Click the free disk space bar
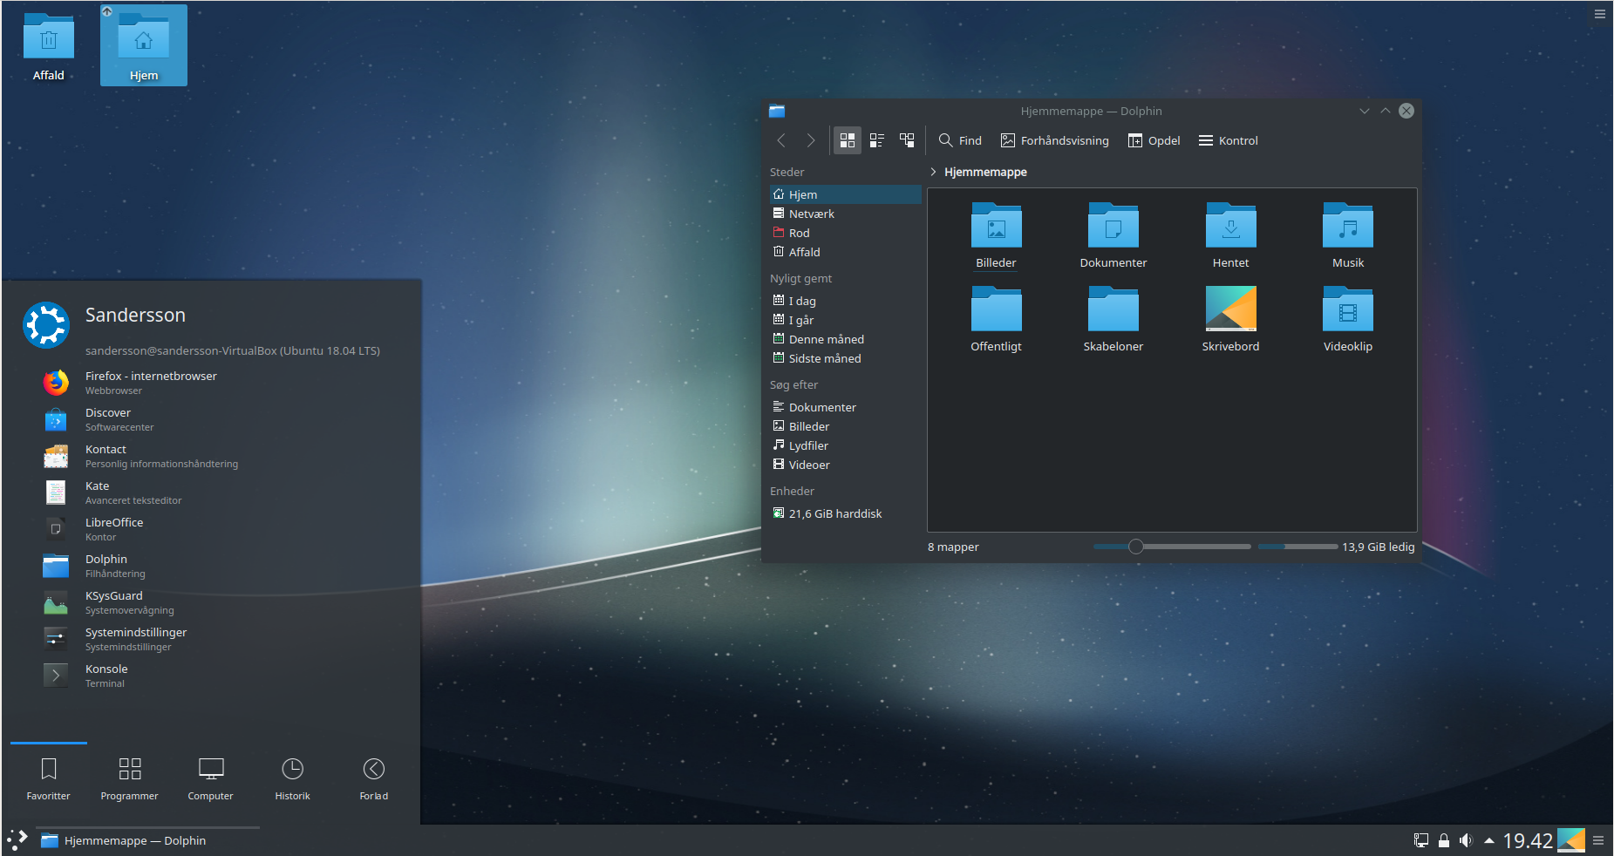 click(x=1297, y=547)
